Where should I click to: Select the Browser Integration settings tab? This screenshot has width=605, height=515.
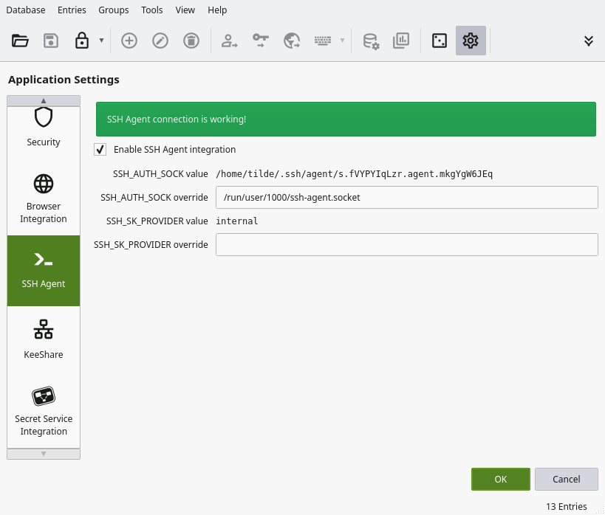click(44, 198)
